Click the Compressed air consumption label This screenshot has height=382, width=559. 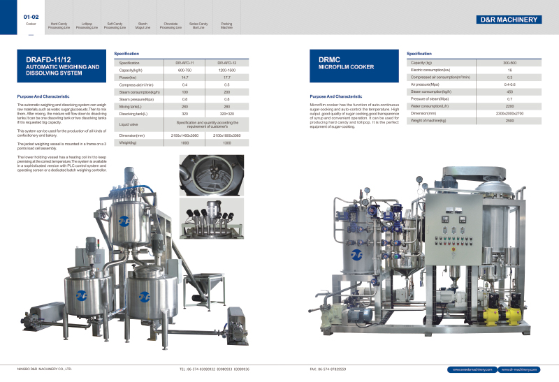(440, 77)
